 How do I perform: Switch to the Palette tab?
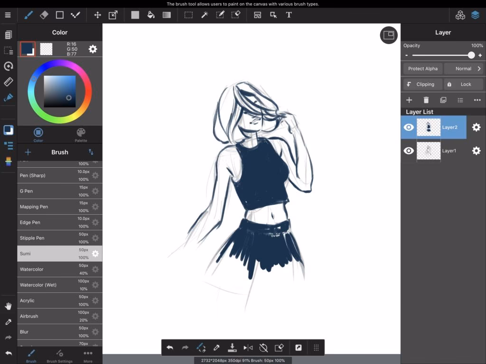pos(81,134)
